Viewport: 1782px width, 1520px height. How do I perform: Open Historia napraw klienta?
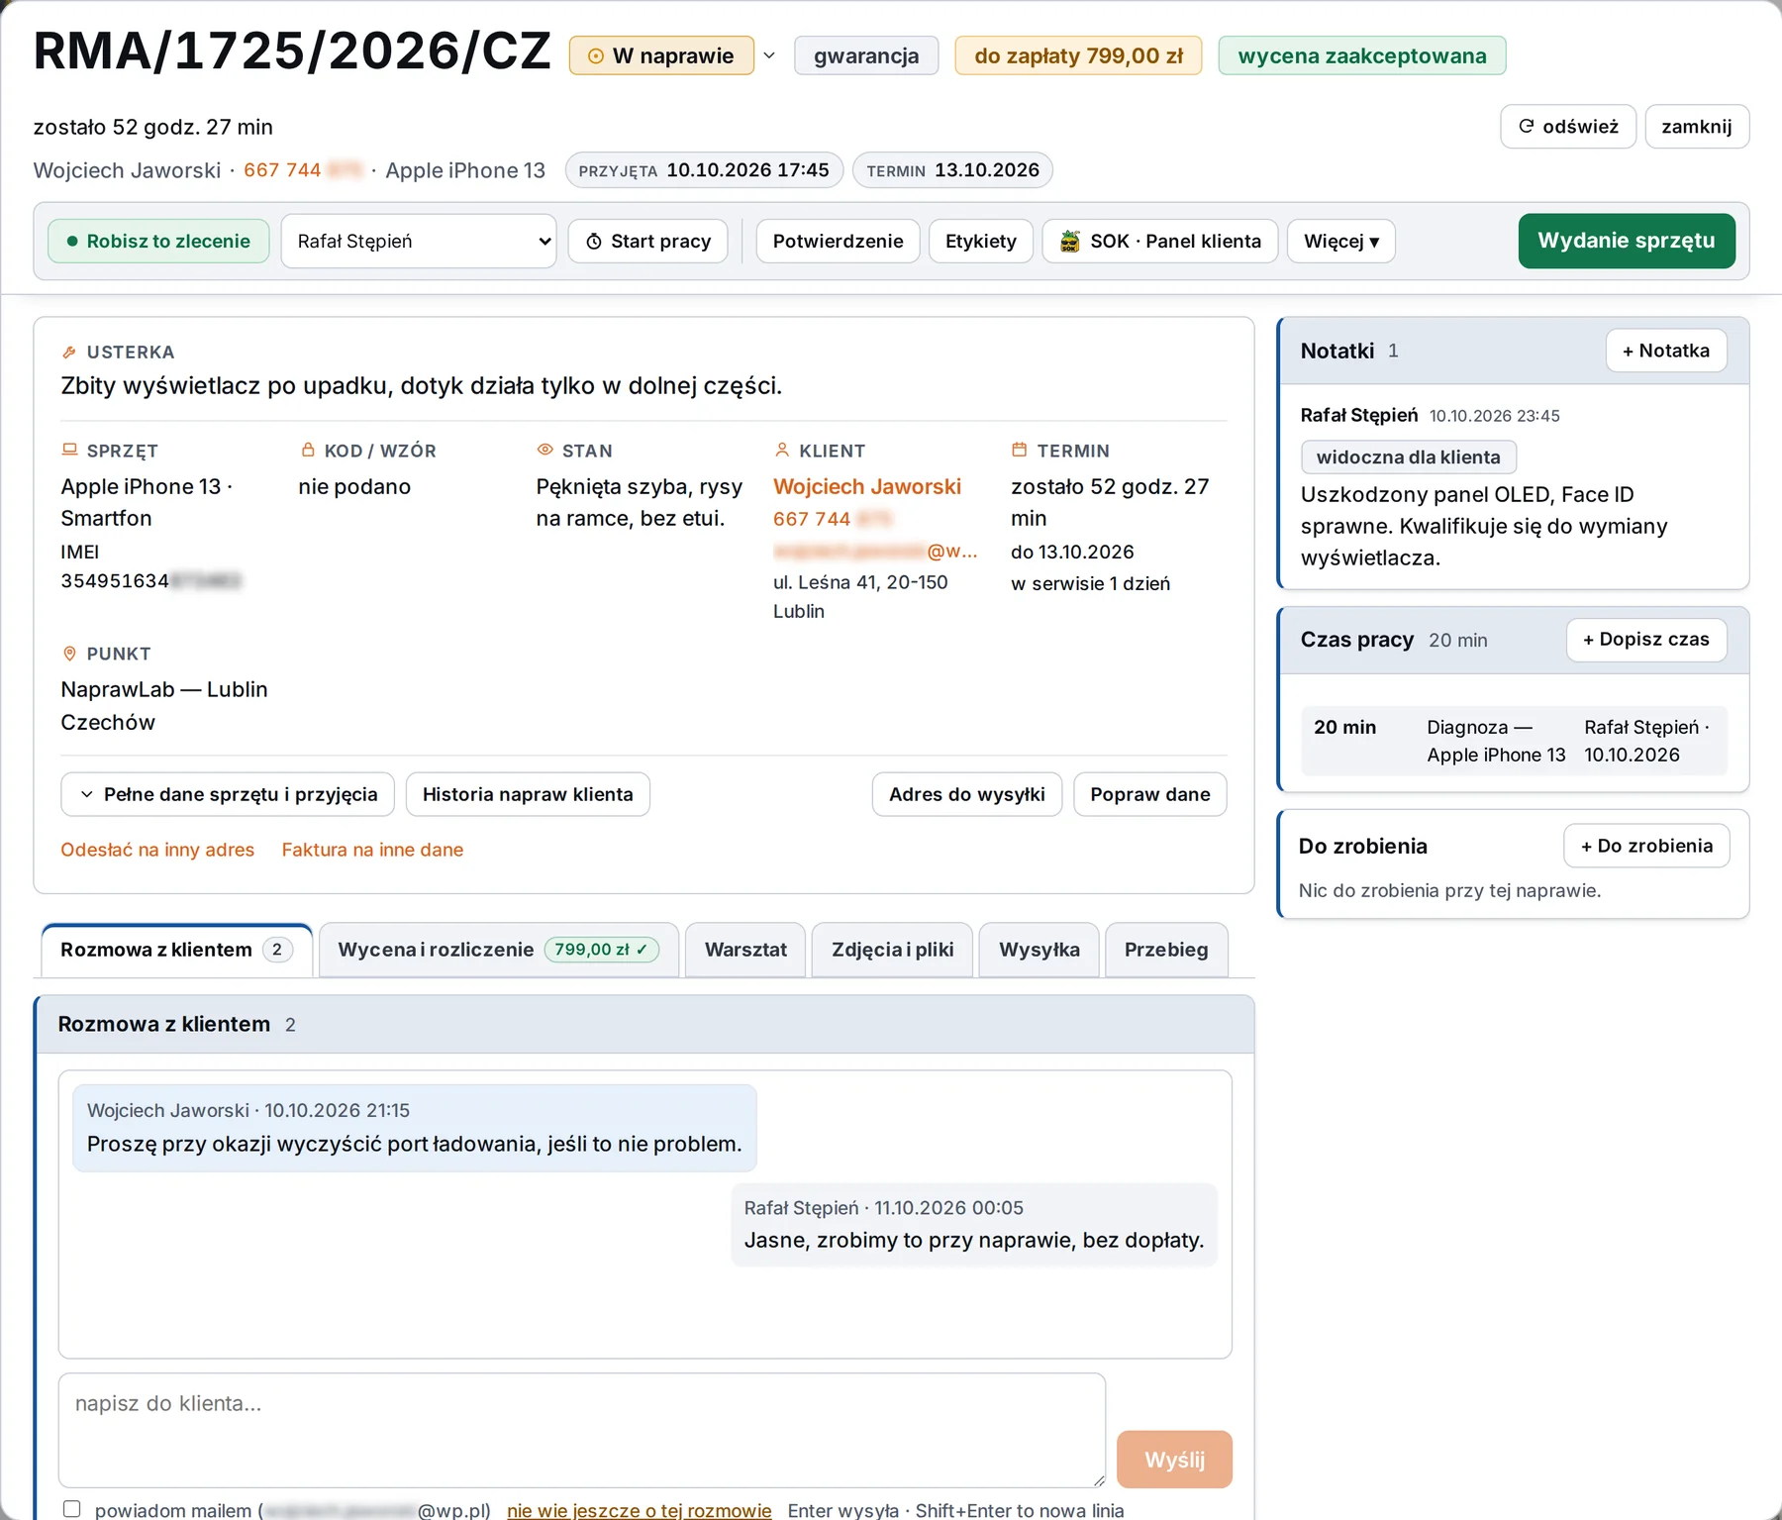(528, 794)
